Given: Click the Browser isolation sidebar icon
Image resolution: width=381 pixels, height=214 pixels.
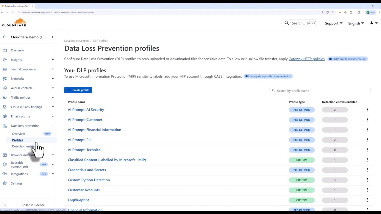Looking at the screenshot, I should click(x=5, y=155).
